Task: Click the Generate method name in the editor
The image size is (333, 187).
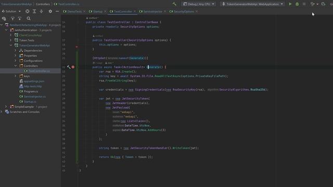Action: tap(153, 67)
